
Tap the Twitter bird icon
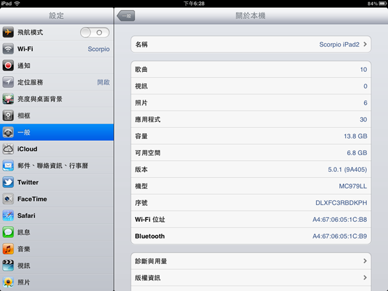pos(8,182)
